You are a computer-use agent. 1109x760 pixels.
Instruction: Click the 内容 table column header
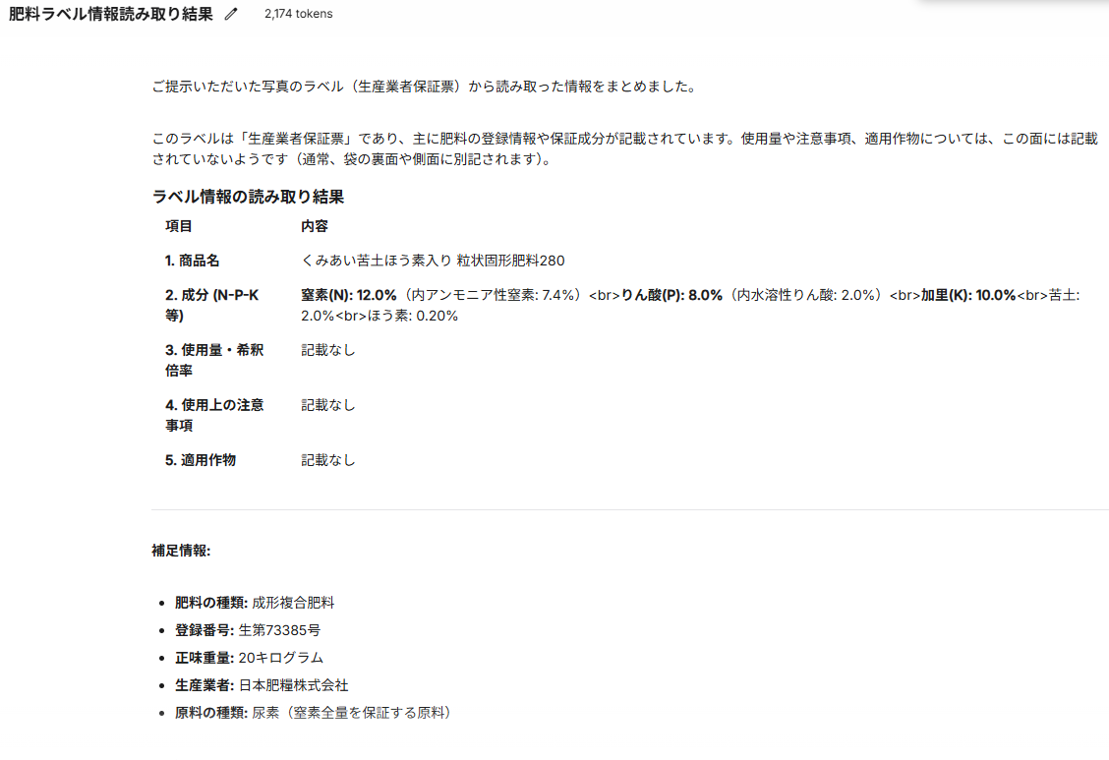(313, 226)
